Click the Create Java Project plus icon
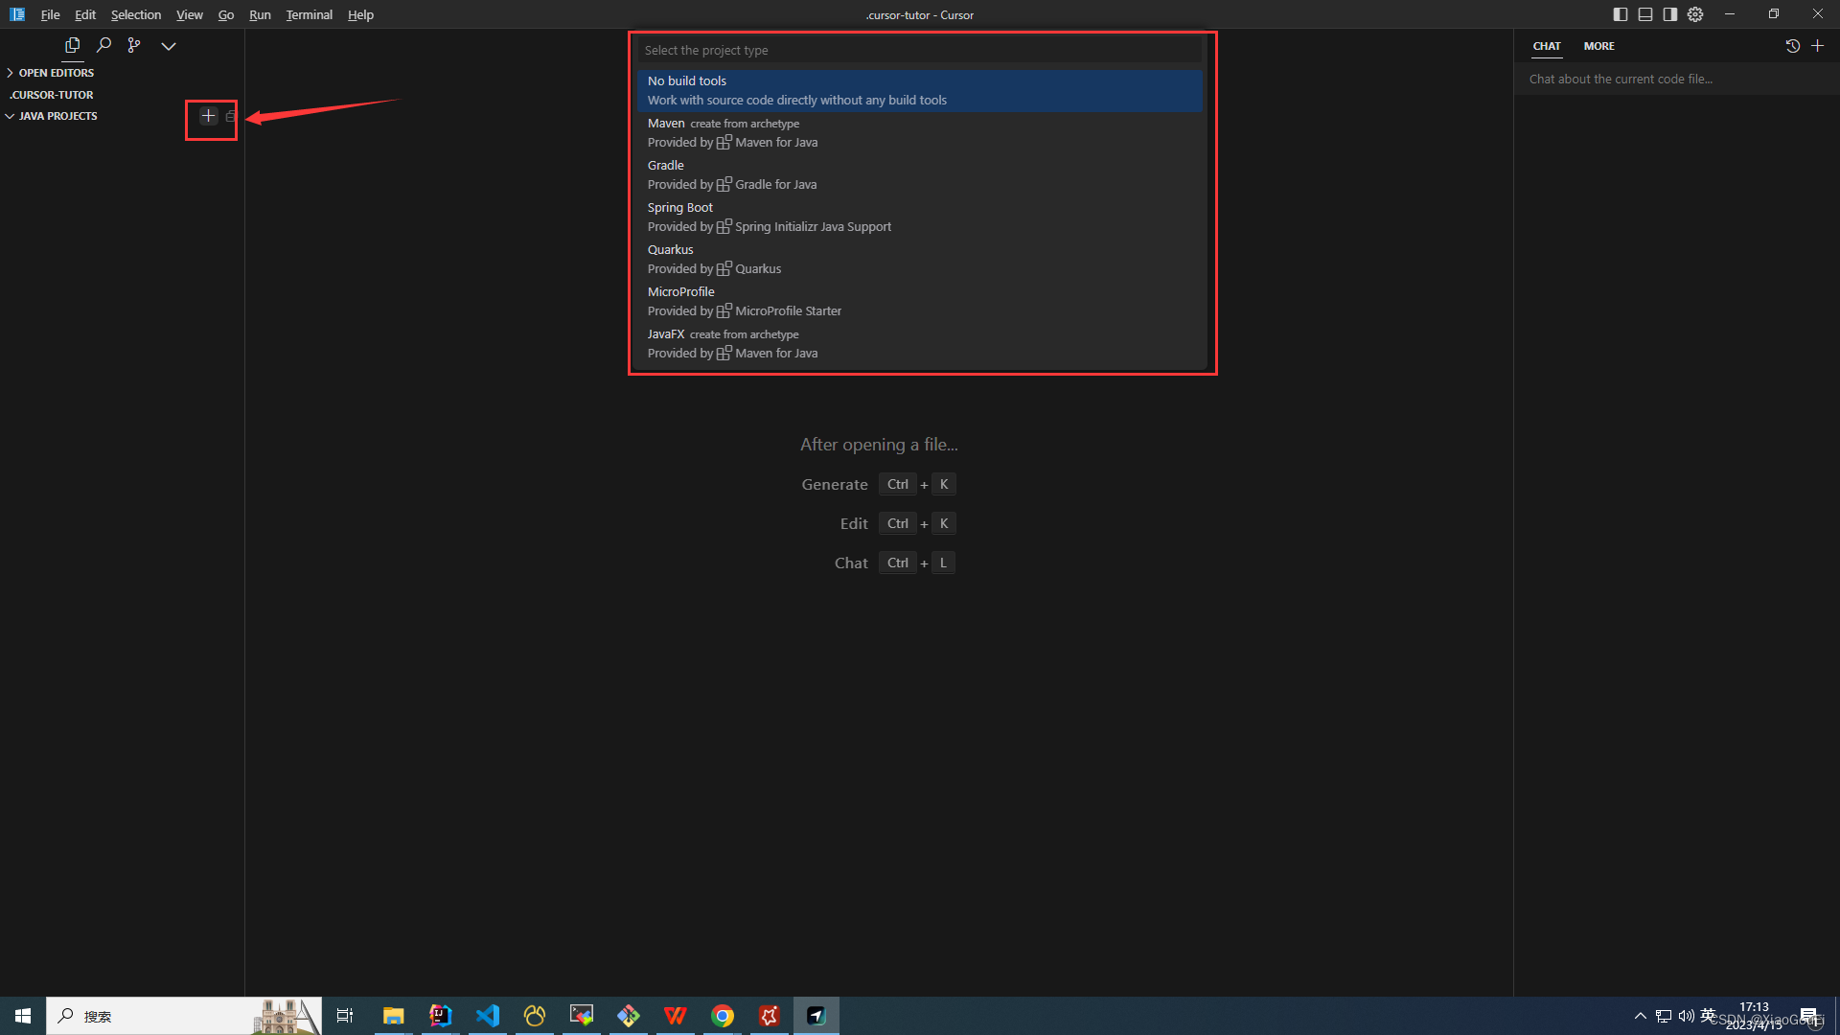Image resolution: width=1840 pixels, height=1035 pixels. coord(208,116)
